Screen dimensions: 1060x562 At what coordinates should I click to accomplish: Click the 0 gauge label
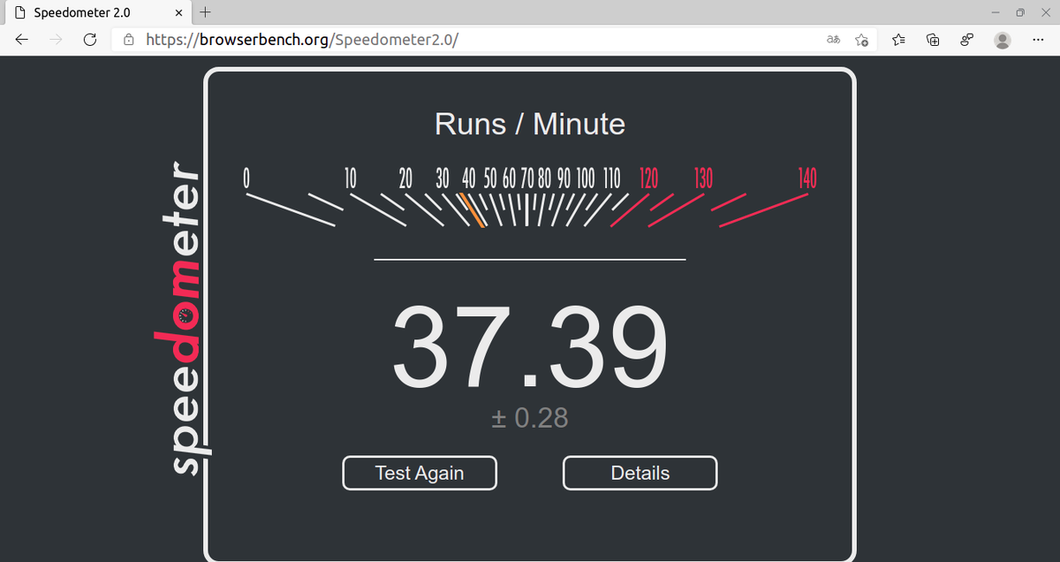[248, 178]
